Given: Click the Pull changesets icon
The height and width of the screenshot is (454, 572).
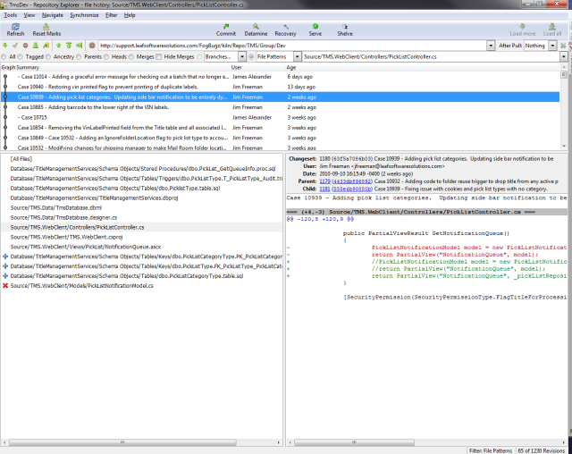Looking at the screenshot, I should 36,46.
